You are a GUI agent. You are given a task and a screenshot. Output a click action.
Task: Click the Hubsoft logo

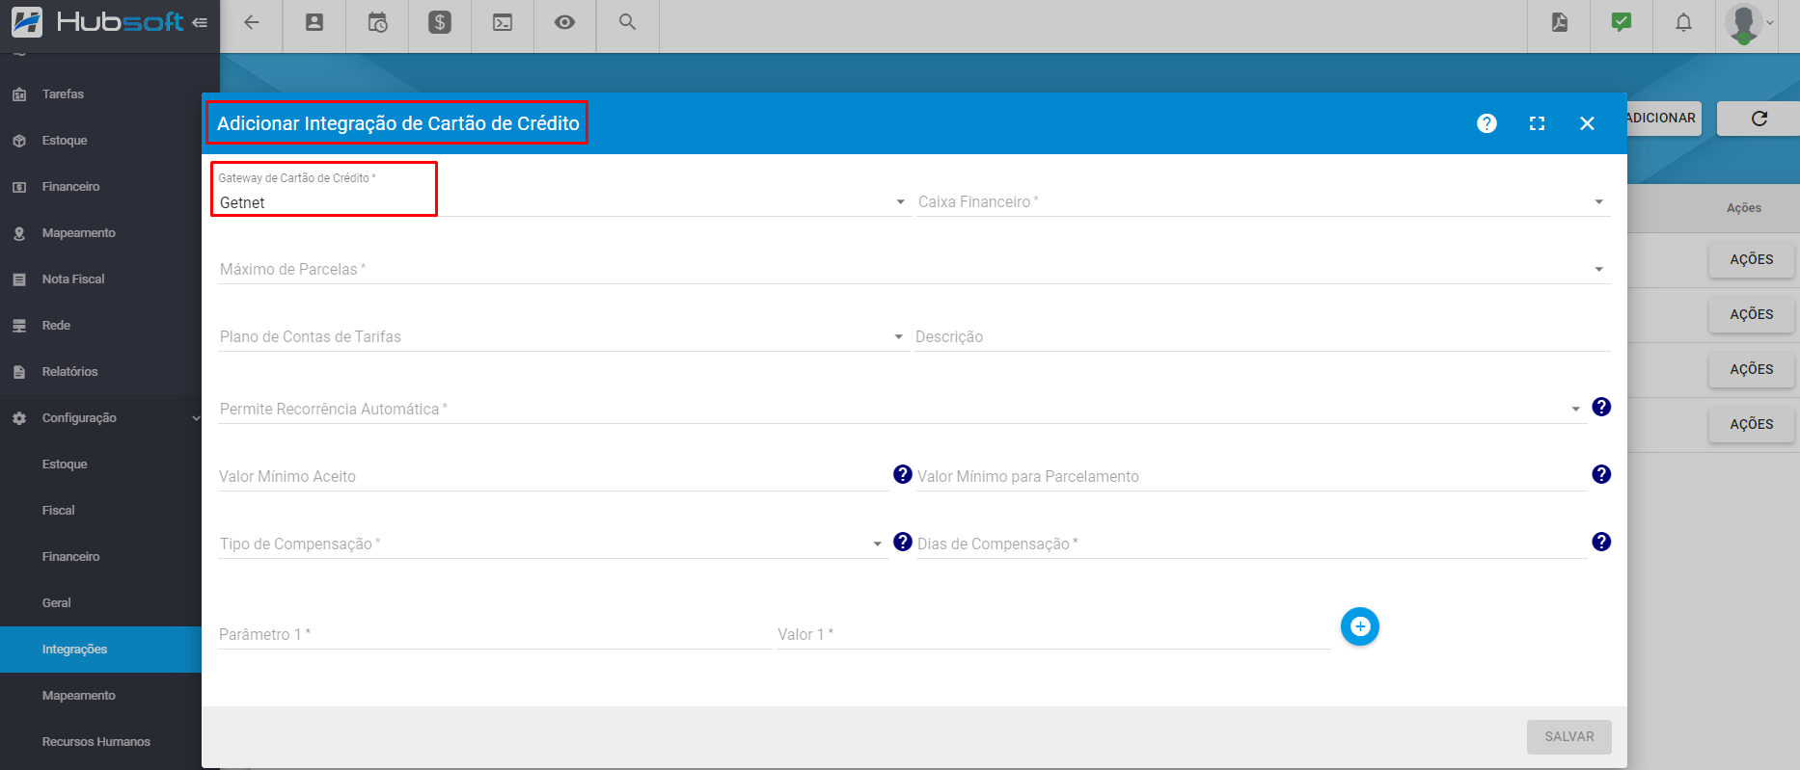pyautogui.click(x=97, y=21)
